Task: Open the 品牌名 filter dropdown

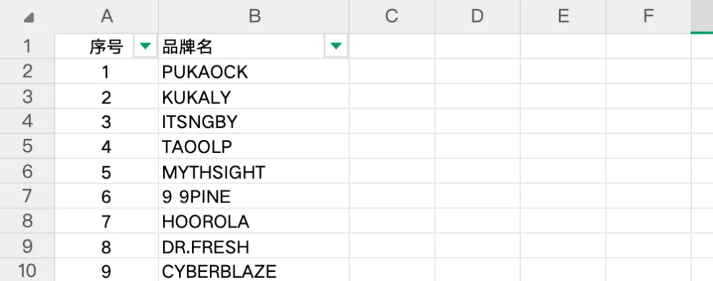Action: point(336,46)
